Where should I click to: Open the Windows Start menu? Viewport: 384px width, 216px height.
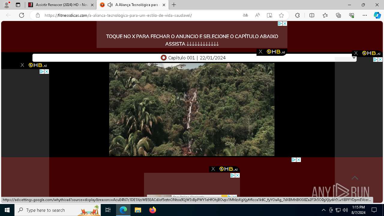point(7,210)
